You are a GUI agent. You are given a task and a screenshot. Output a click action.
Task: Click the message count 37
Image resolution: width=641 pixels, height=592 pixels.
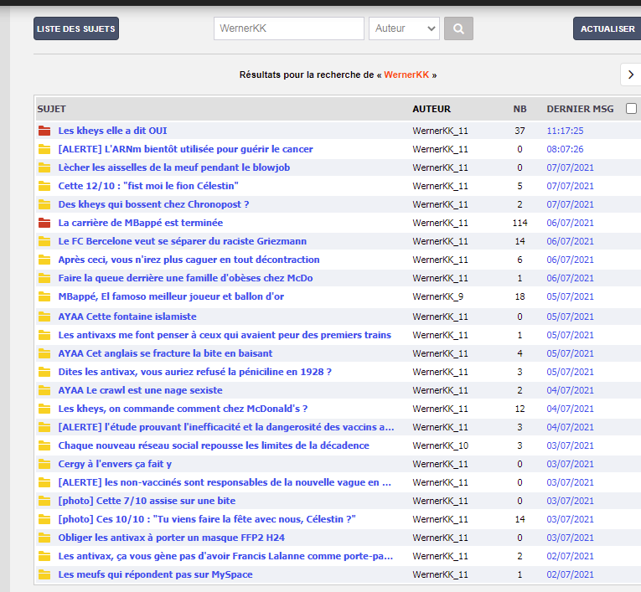520,131
